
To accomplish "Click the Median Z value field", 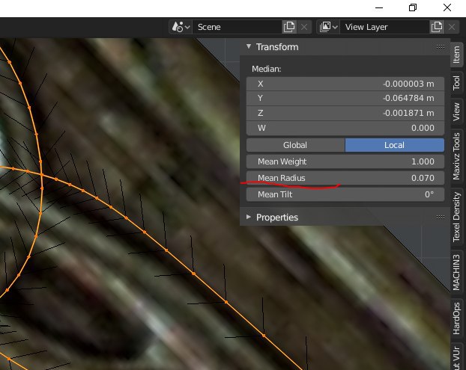I will coord(345,113).
